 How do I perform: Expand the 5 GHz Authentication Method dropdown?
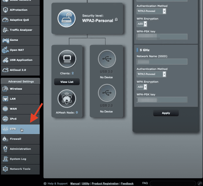click(x=151, y=74)
